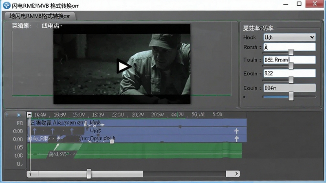
Task: Maximize the converter window
Action: coord(299,4)
